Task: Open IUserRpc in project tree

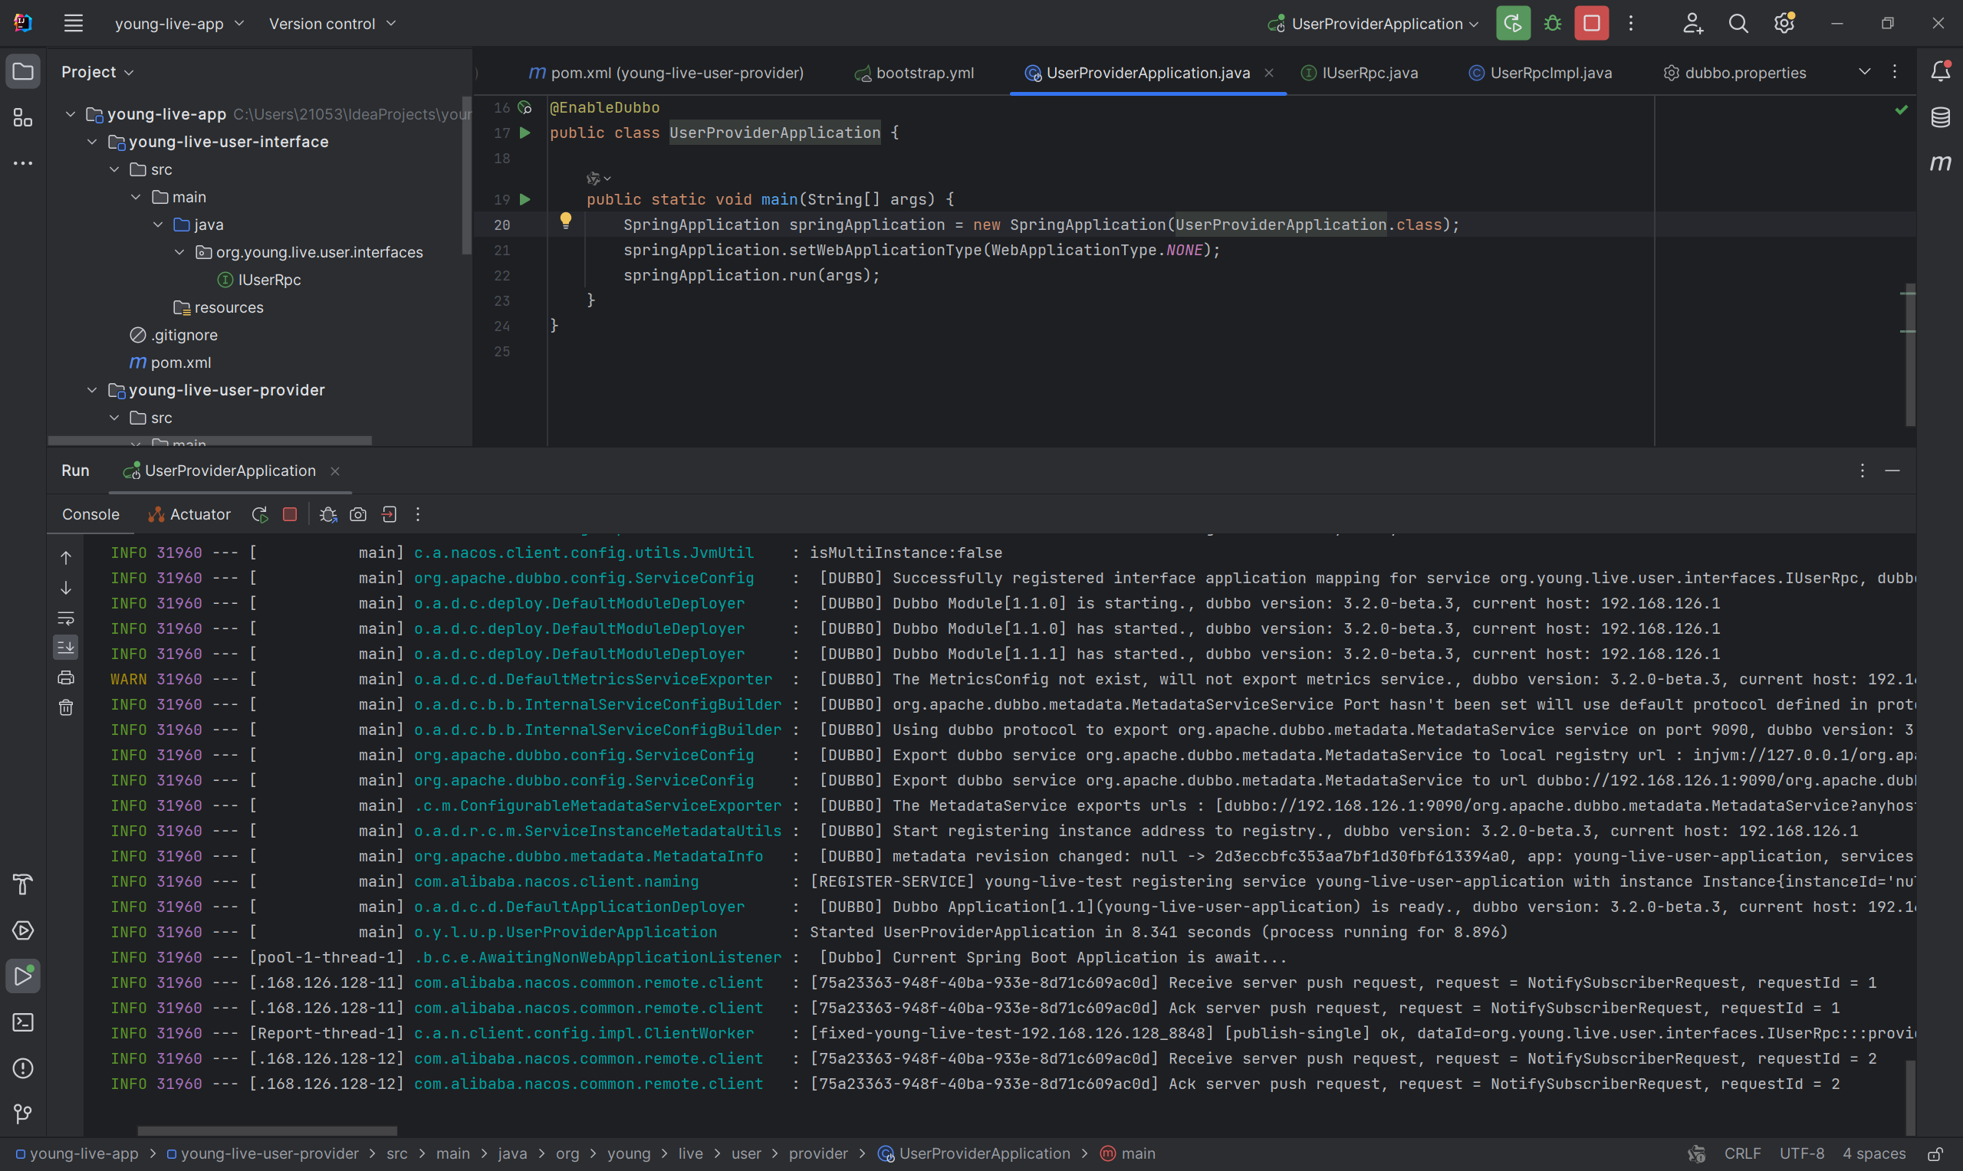Action: (x=259, y=280)
